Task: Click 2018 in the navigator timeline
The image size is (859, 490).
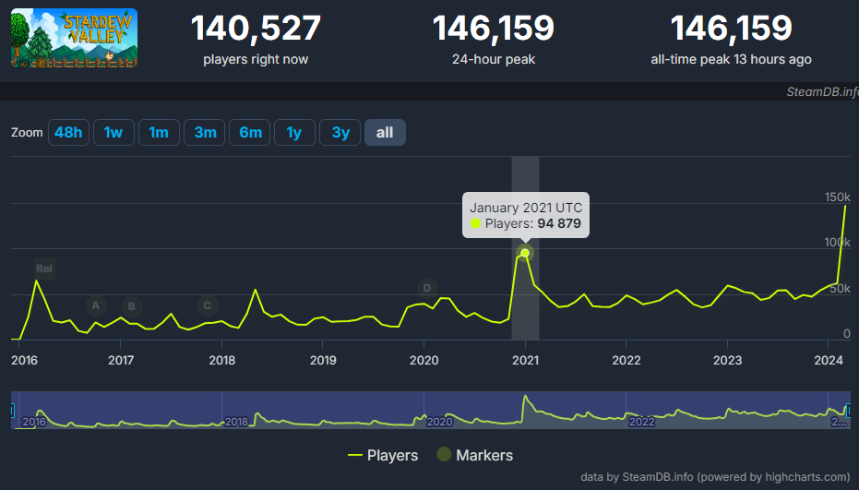Action: [x=236, y=421]
